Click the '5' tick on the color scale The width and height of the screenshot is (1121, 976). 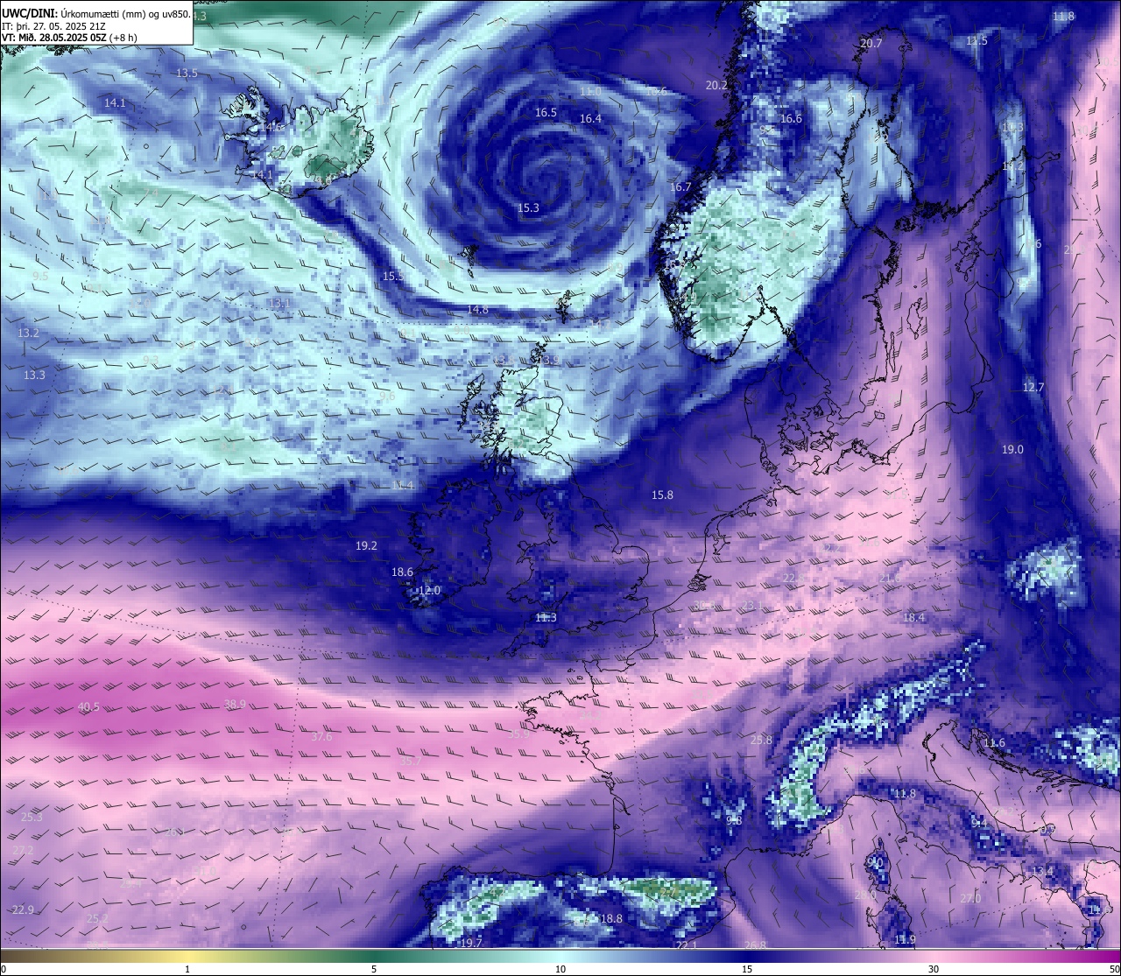374,969
